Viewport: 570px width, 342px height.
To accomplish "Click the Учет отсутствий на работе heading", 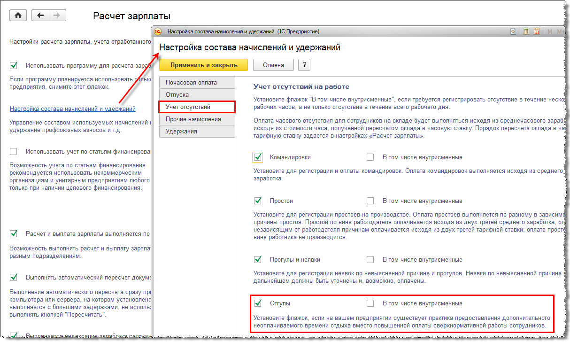I will pos(301,86).
